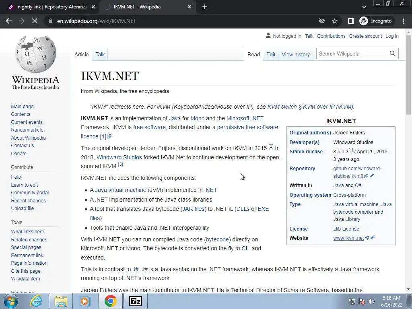Open the Article tab
This screenshot has height=309, width=412.
[81, 54]
